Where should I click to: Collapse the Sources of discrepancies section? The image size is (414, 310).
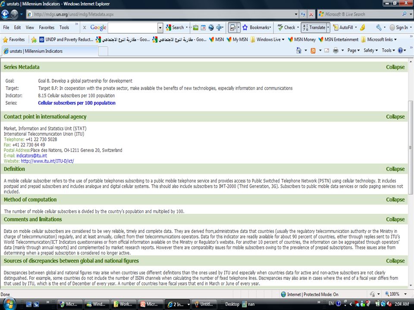(x=395, y=261)
